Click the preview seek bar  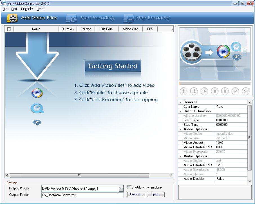[x=215, y=84]
